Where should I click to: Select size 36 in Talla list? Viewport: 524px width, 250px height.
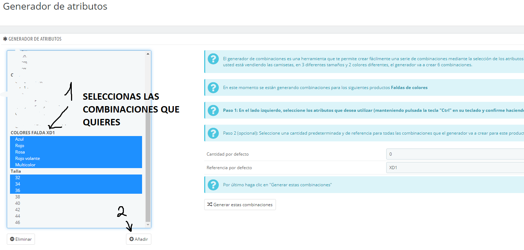point(76,191)
